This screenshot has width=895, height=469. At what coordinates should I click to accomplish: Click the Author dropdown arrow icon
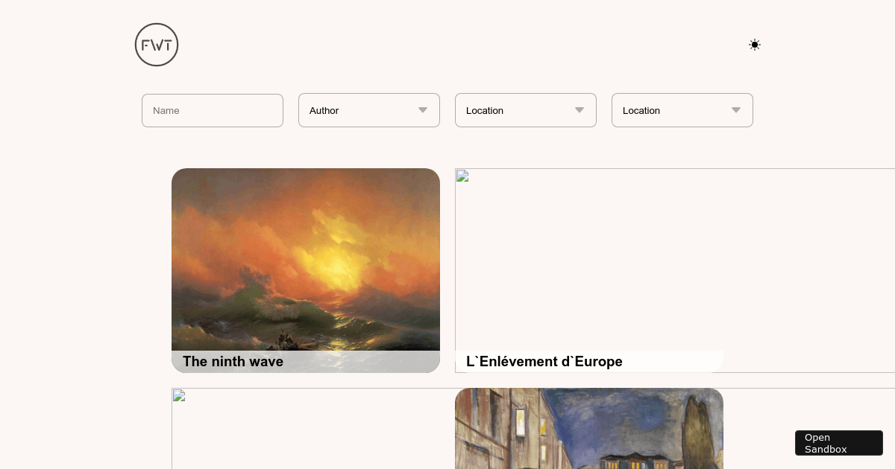click(x=422, y=110)
